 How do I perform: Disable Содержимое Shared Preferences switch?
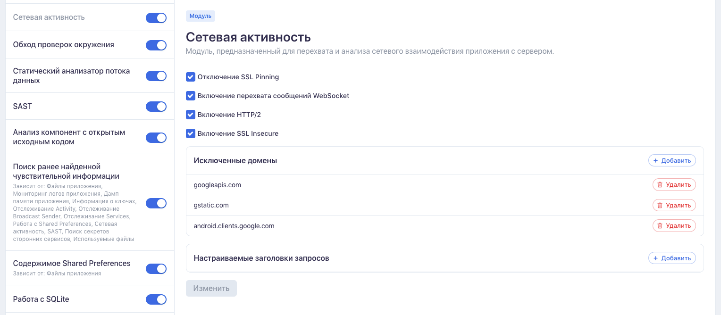[x=156, y=269]
